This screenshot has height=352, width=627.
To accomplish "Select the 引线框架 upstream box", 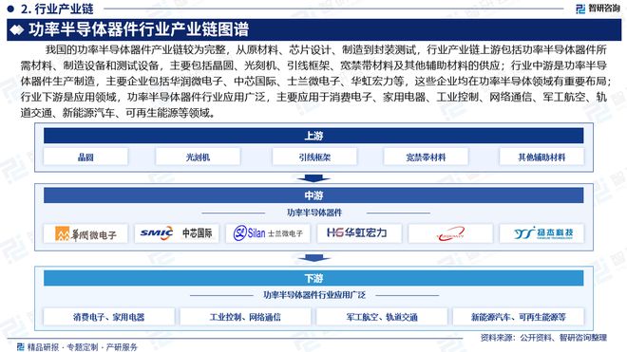I will [314, 157].
